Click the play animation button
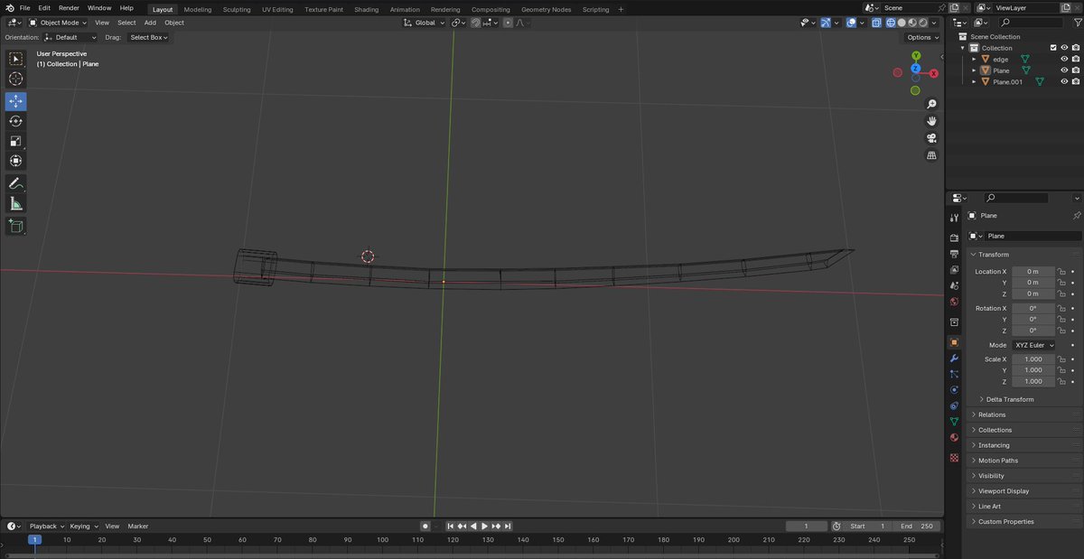This screenshot has width=1084, height=559. [x=484, y=526]
